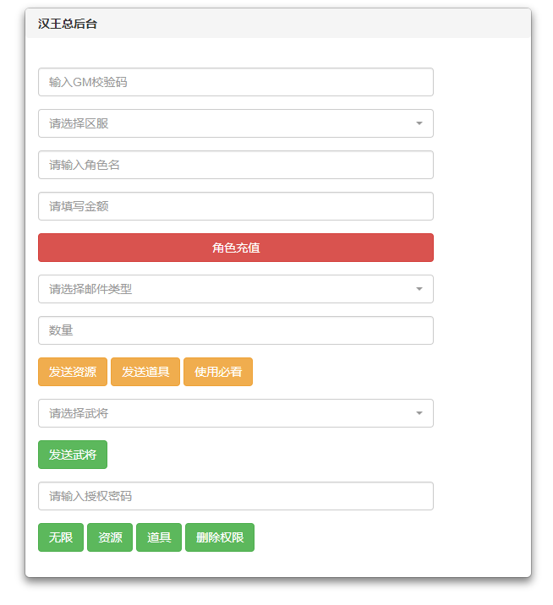Click the 发送资源 button
This screenshot has height=605, width=553.
point(73,372)
